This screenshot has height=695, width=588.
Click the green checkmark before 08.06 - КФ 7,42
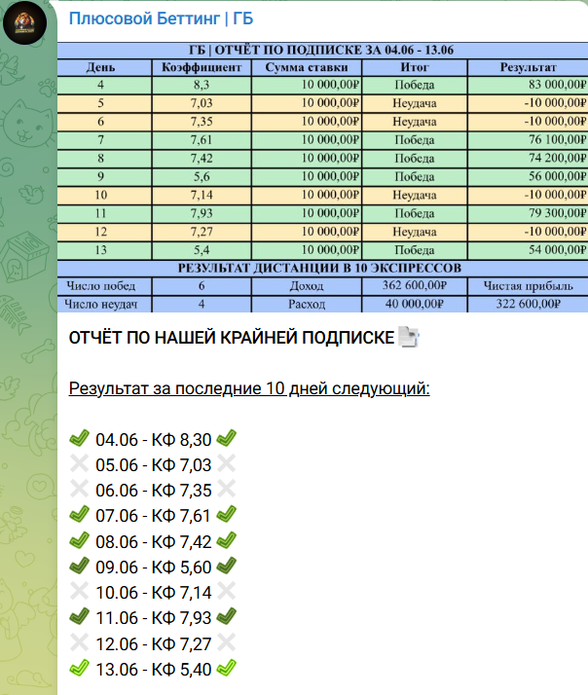80,541
